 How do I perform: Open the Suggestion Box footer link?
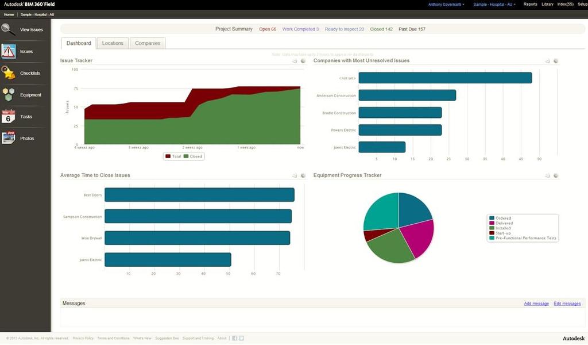tap(167, 338)
